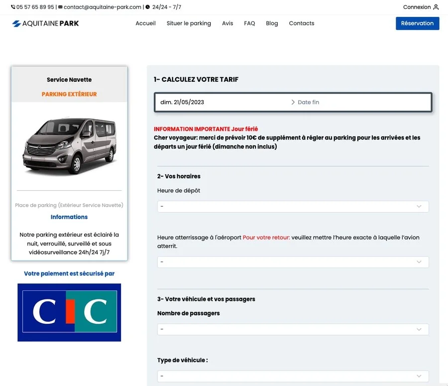This screenshot has height=386, width=448.
Task: Open the Heure de dépôt dropdown
Action: (293, 206)
